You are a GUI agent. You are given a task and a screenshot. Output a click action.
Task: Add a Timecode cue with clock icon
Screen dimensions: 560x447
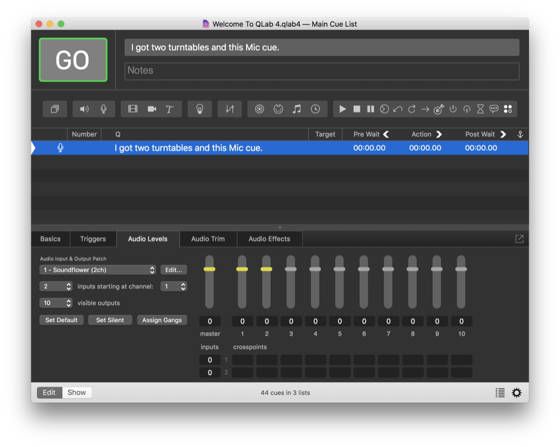point(315,109)
